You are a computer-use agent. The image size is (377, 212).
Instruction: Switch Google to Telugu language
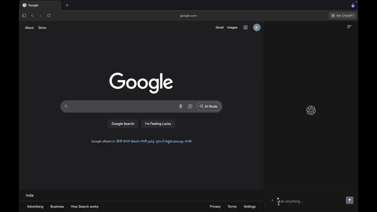135,141
